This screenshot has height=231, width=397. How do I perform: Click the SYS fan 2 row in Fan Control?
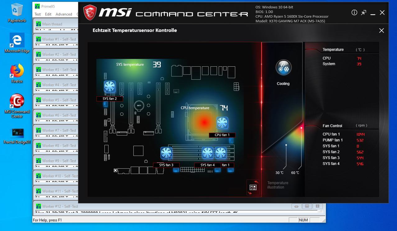(343, 152)
